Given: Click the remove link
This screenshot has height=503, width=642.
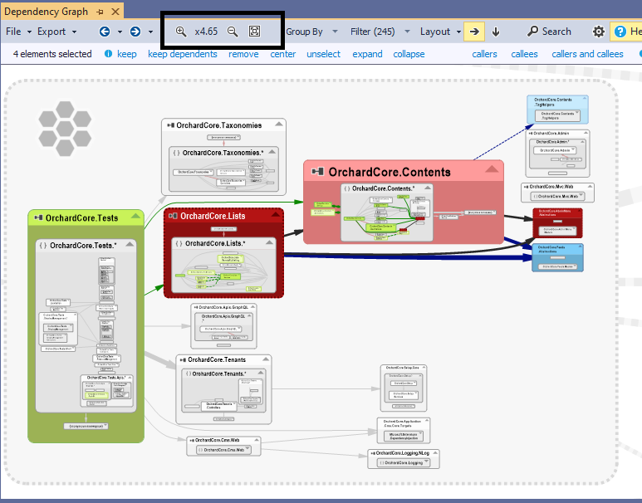Looking at the screenshot, I should [x=243, y=54].
